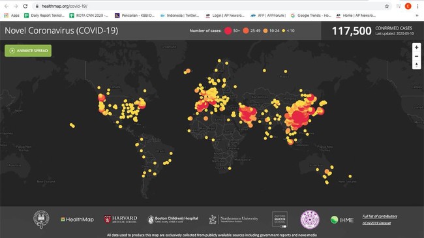
Task: Click the IHME logo in footer
Action: pyautogui.click(x=342, y=220)
